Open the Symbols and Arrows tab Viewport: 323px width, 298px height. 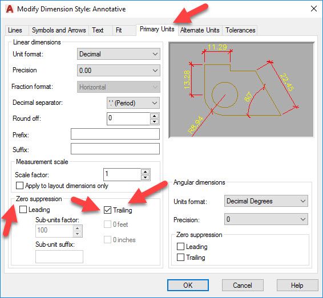[59, 30]
